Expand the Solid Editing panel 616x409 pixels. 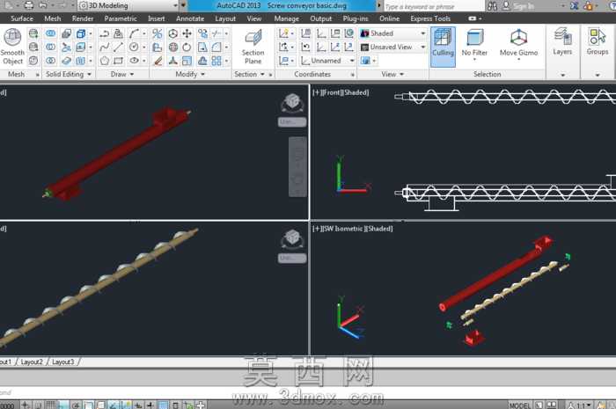tap(69, 74)
